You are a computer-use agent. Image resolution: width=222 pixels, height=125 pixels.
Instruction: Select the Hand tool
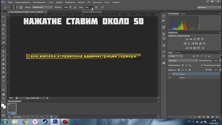point(3,94)
